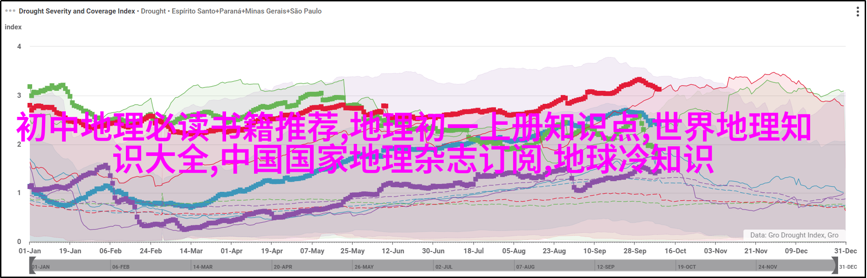The height and width of the screenshot is (278, 867).
Task: Select the 07-AUG marker in range selector
Action: click(525, 267)
